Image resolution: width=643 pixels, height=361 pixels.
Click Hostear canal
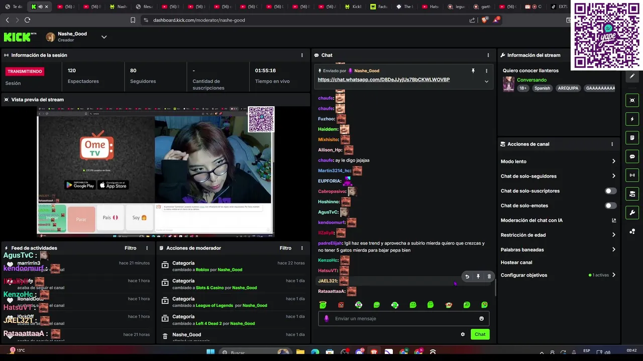pyautogui.click(x=516, y=262)
